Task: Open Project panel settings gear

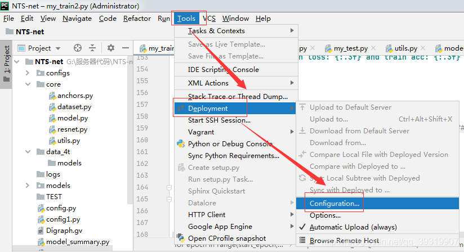Action: point(111,48)
